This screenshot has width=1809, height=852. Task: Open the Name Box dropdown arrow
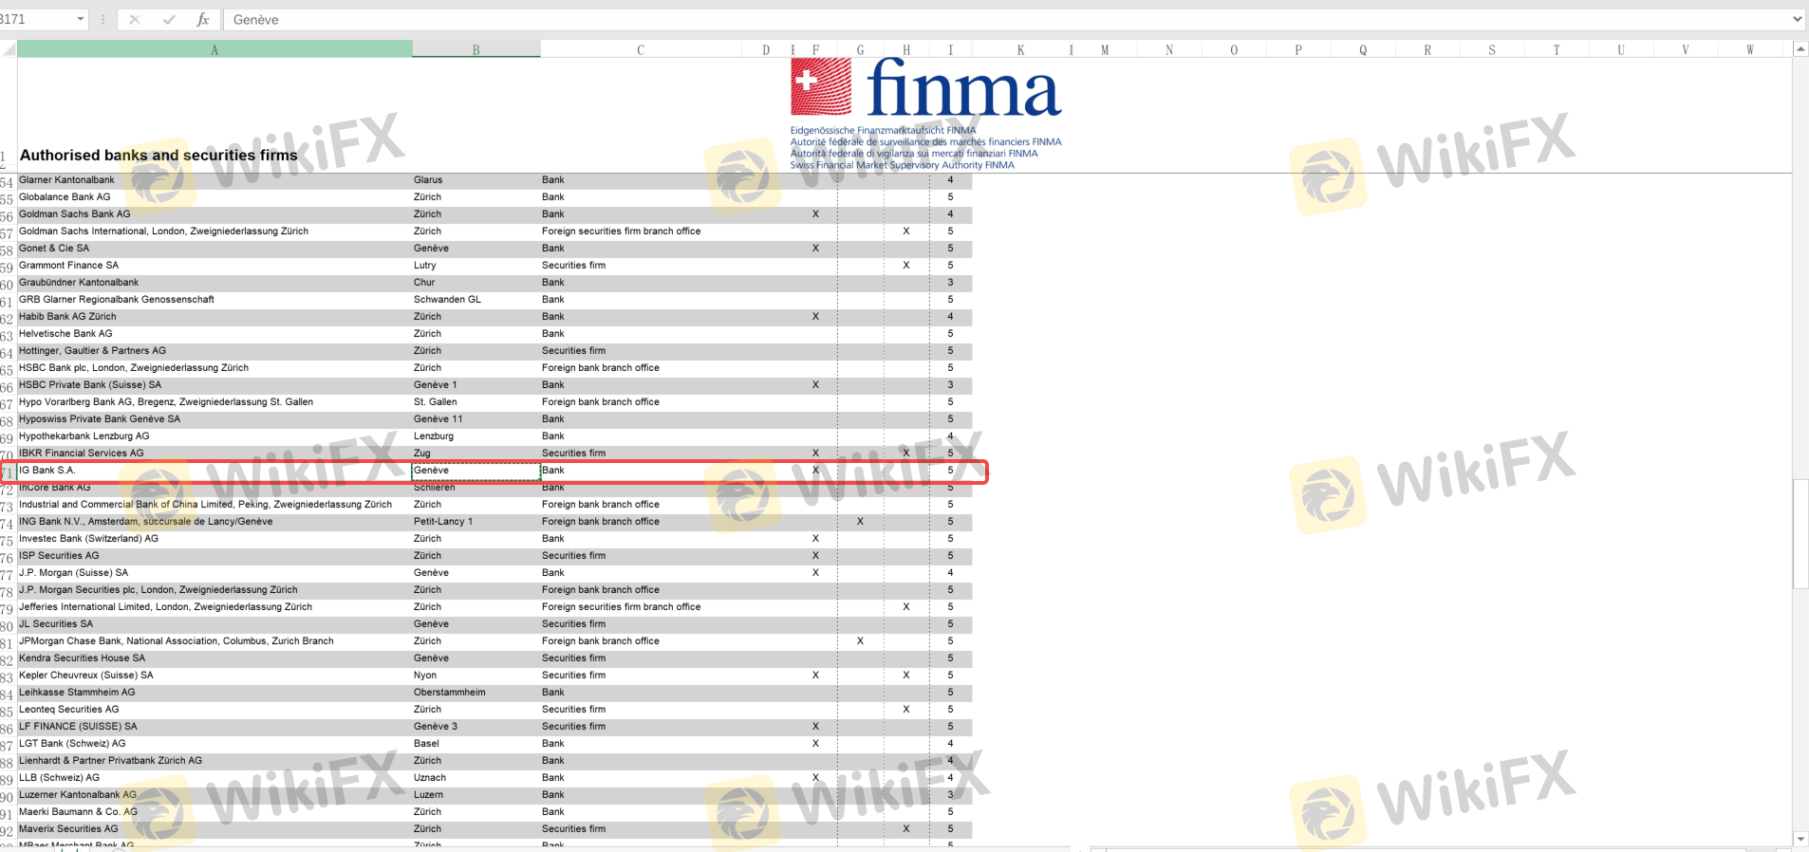[80, 19]
